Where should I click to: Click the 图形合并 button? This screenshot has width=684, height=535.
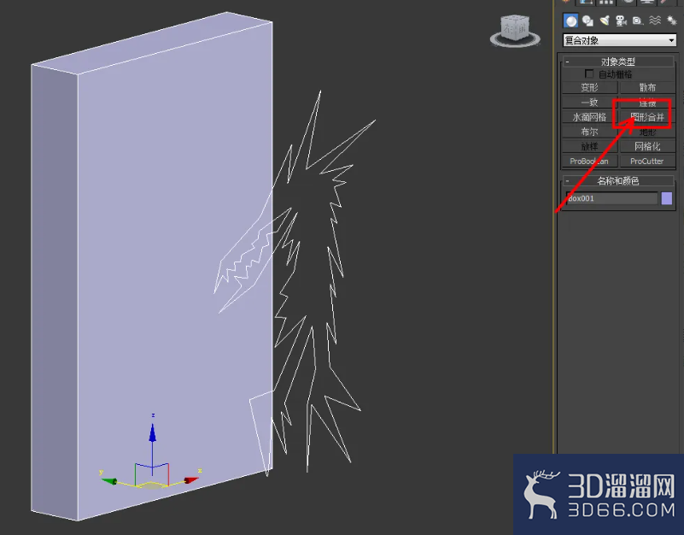[647, 117]
